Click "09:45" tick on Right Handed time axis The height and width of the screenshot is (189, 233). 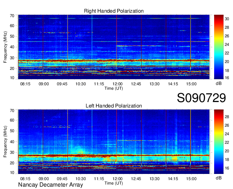click(x=62, y=84)
